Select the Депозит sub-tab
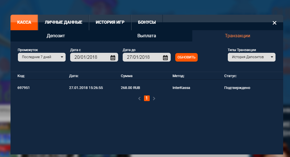Screen dimensions: 290x157 coord(56,36)
